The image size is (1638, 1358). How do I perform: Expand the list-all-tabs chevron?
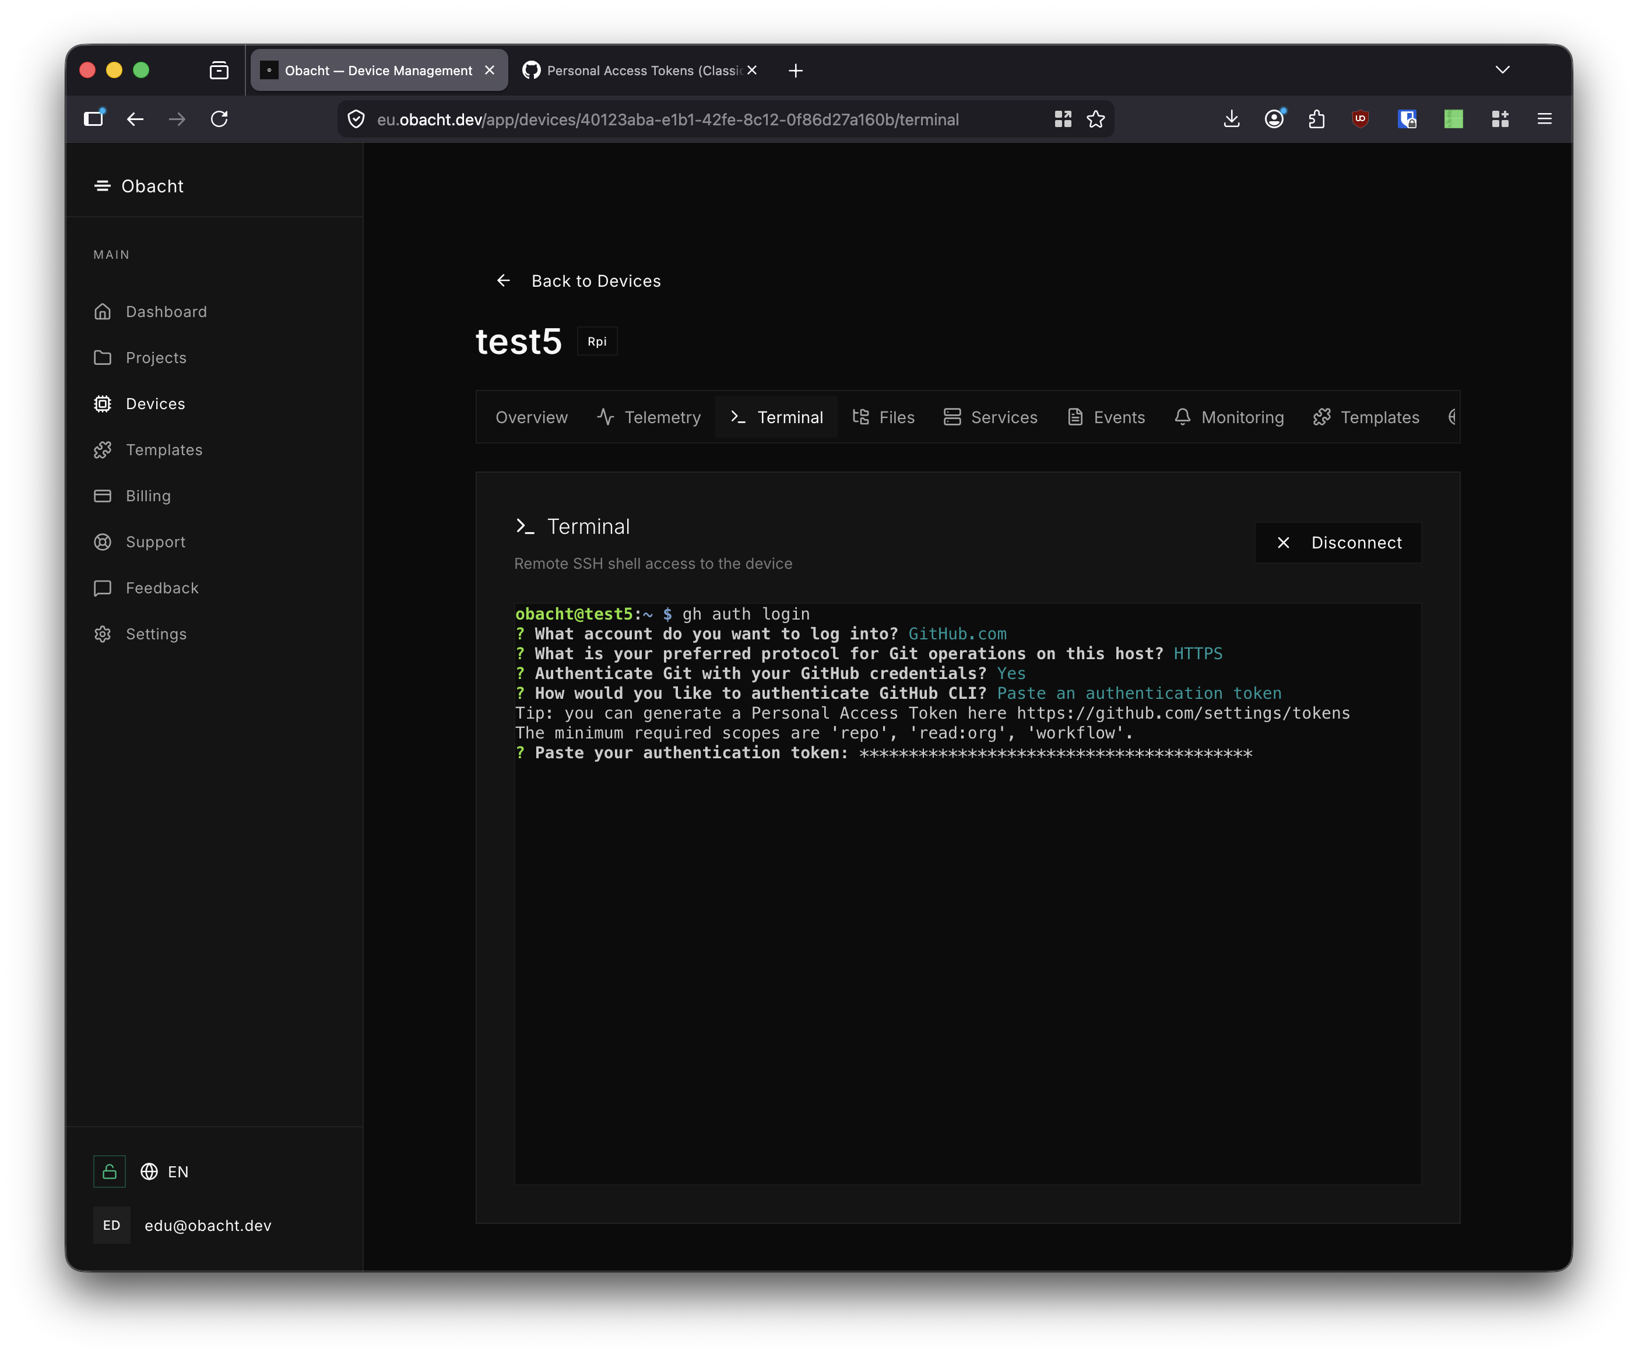[x=1502, y=70]
